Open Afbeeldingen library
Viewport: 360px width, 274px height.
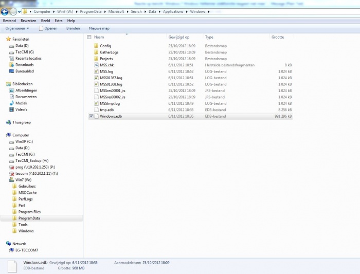point(26,90)
